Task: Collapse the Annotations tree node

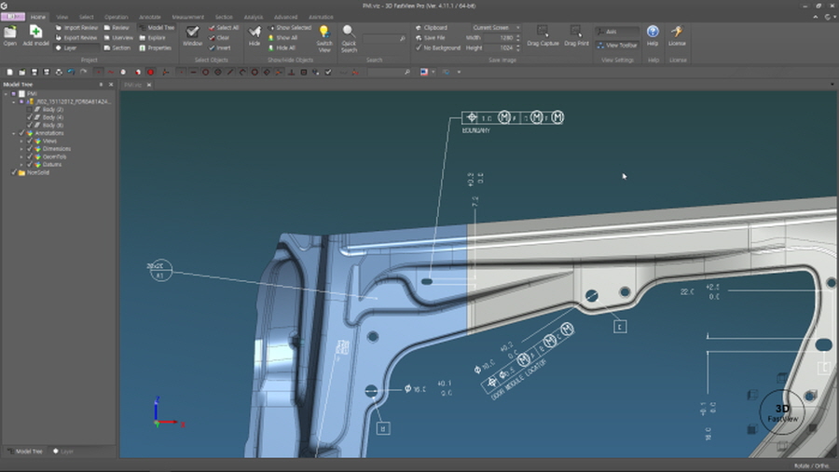Action: tap(14, 133)
